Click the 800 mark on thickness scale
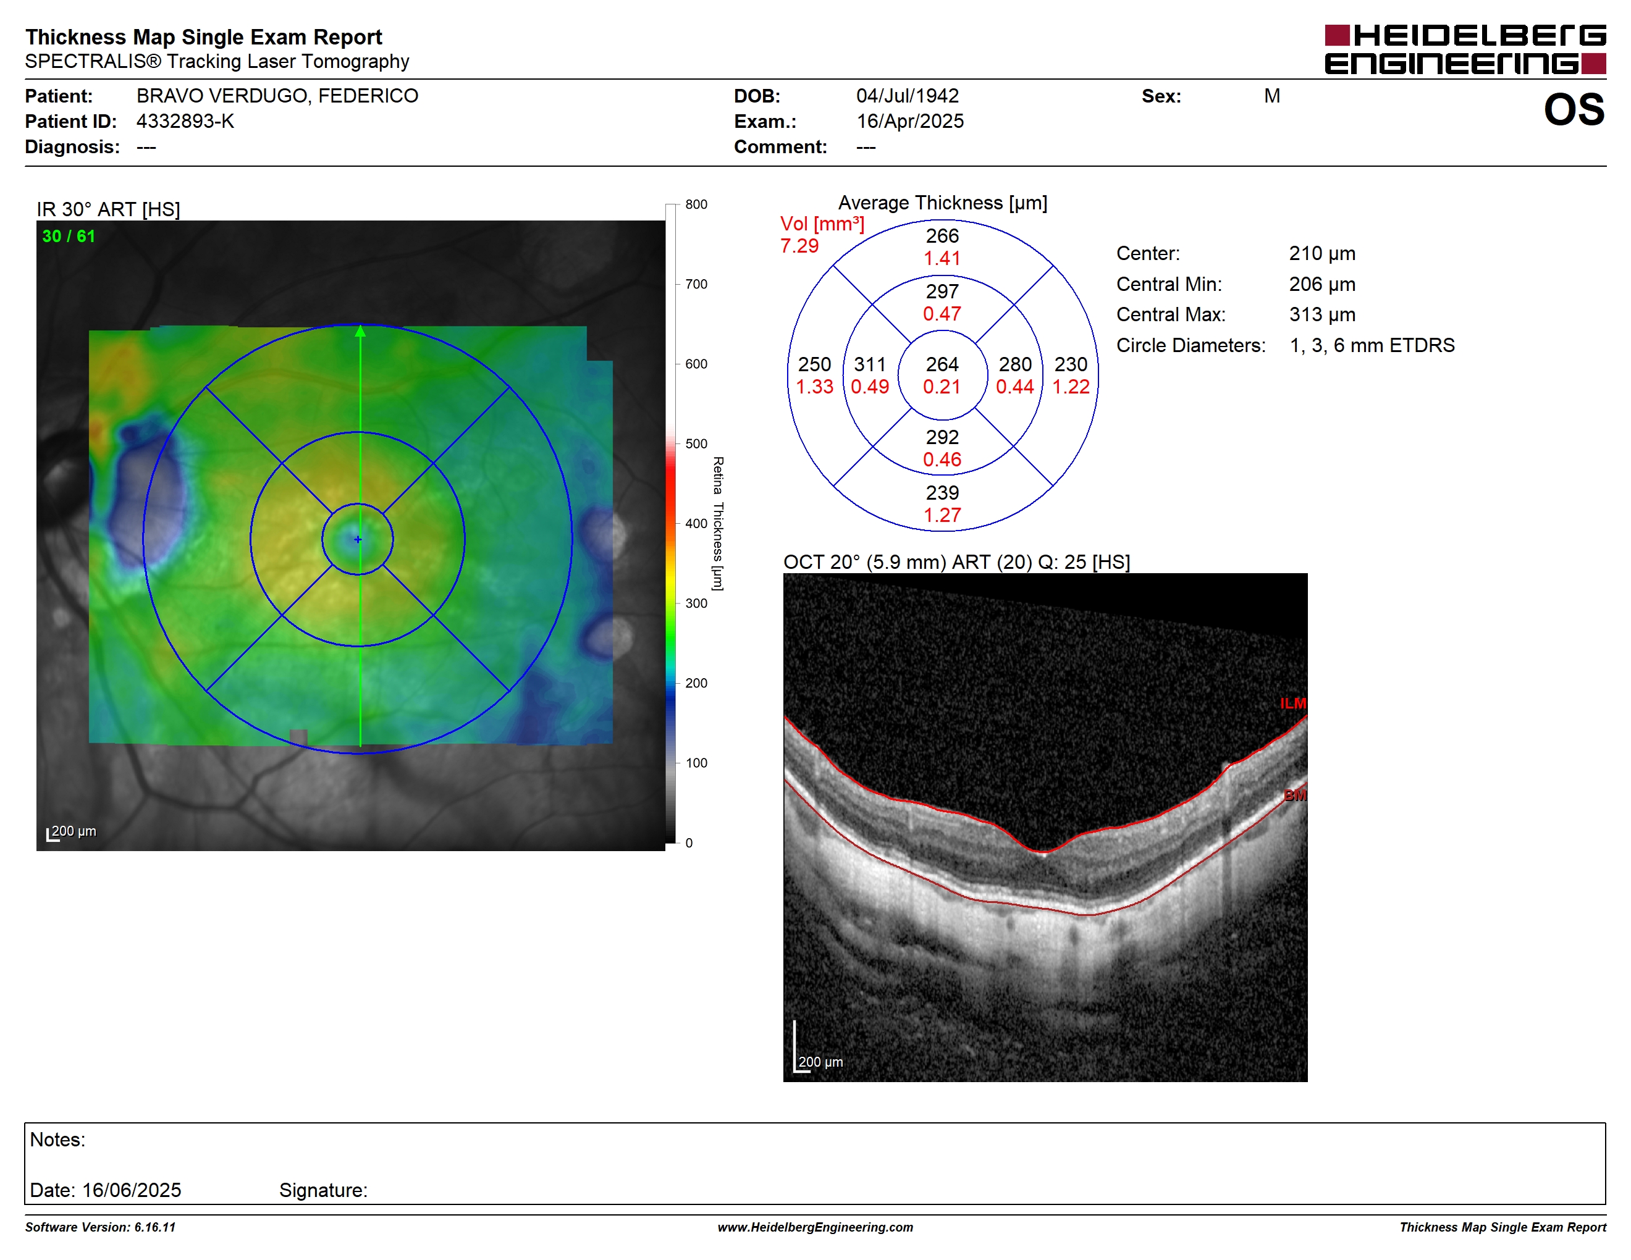 tap(696, 204)
